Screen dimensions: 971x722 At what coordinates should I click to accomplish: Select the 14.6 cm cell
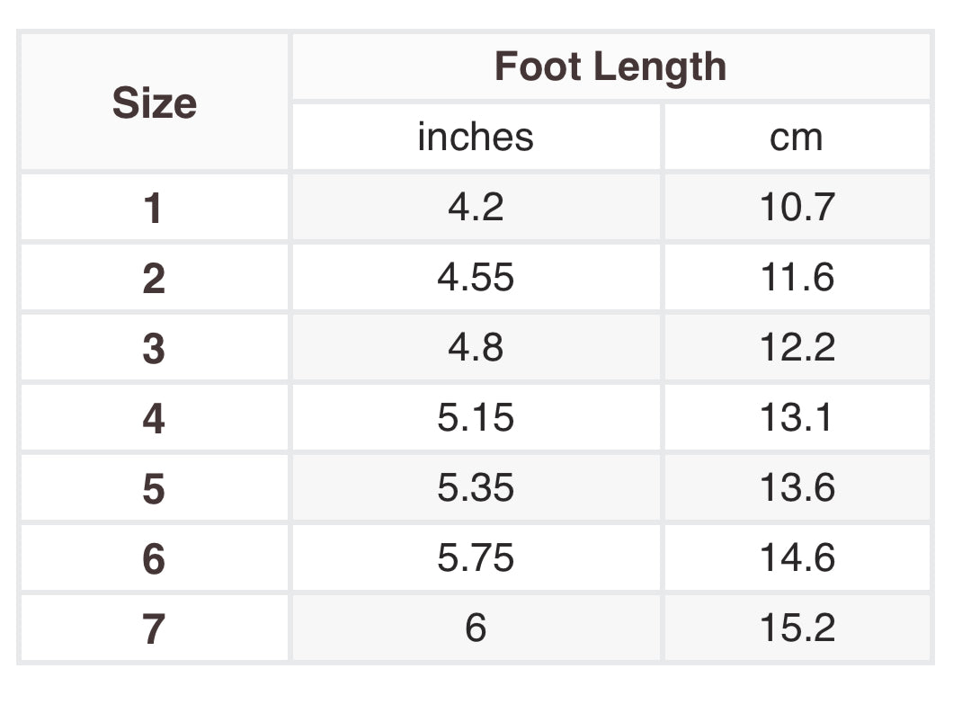(x=797, y=557)
